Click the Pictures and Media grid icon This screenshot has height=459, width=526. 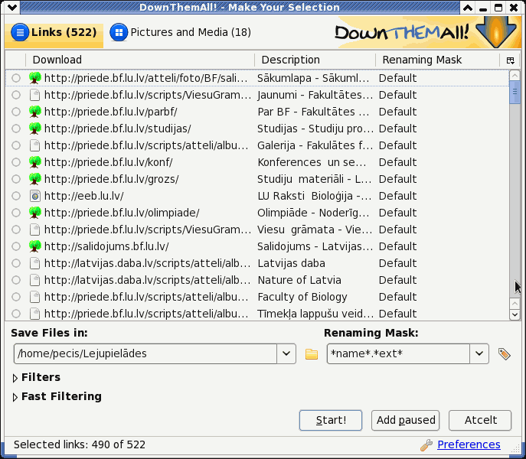click(x=119, y=33)
